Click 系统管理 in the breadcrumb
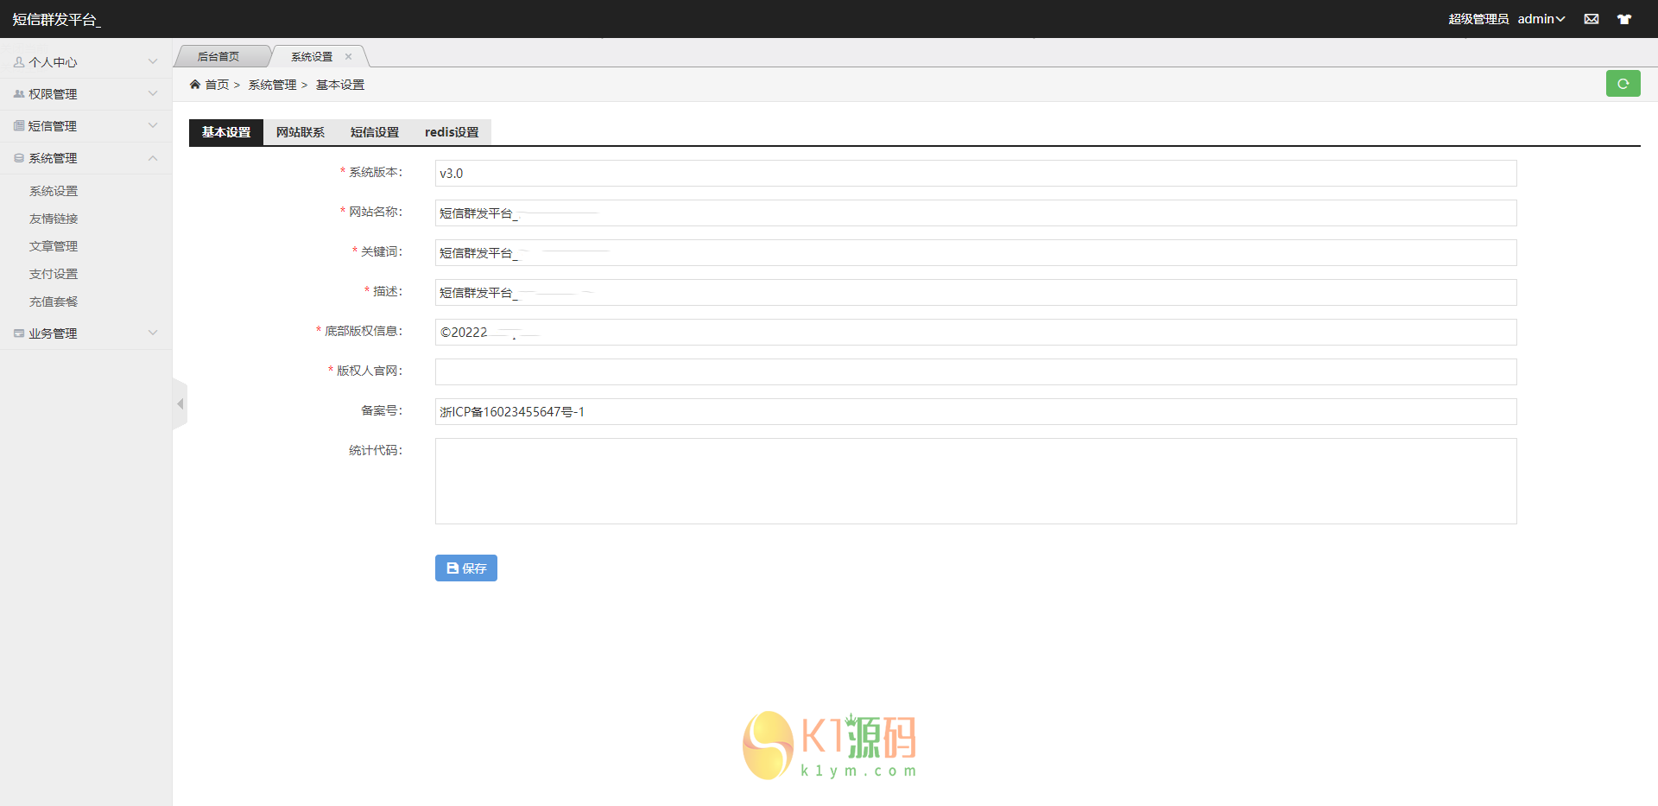 point(272,85)
